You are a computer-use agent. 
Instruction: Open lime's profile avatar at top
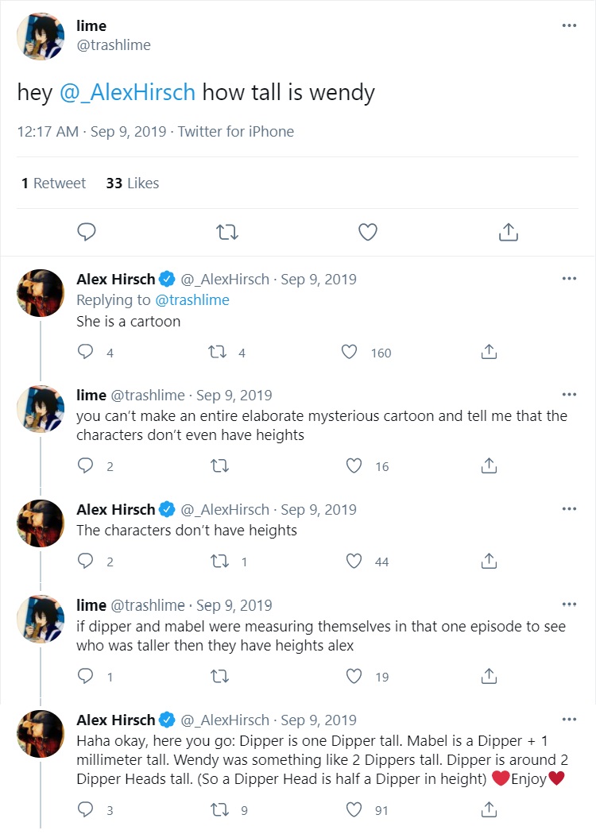coord(41,36)
